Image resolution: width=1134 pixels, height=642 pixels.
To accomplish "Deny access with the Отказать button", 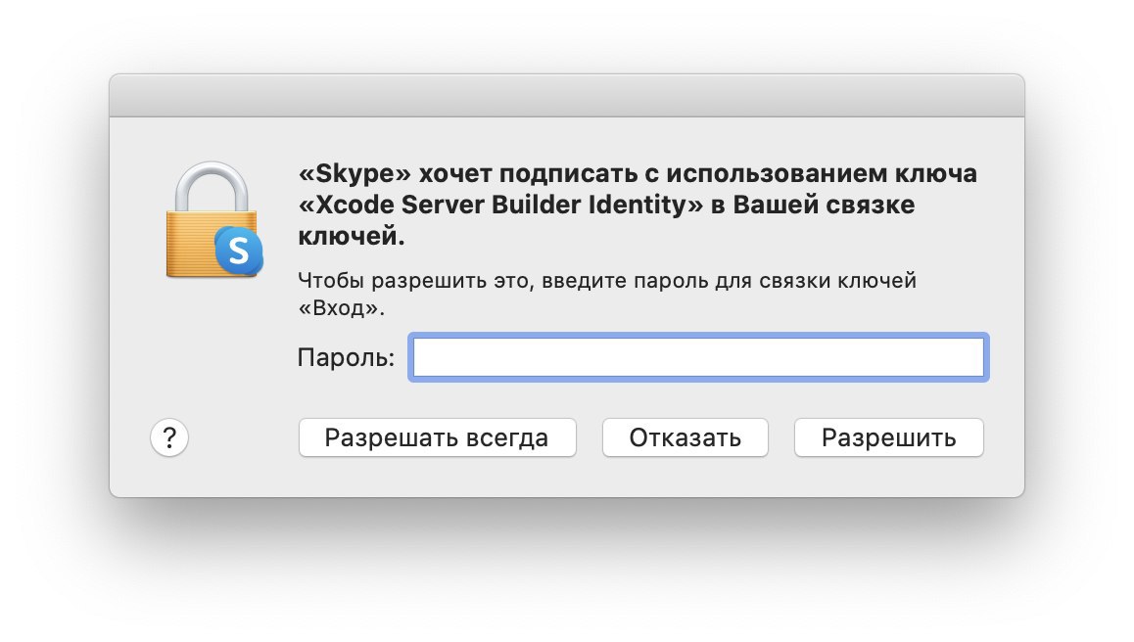I will [x=685, y=437].
